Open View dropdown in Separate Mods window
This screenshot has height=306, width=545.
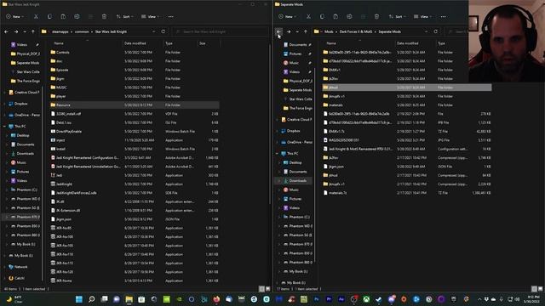(422, 17)
